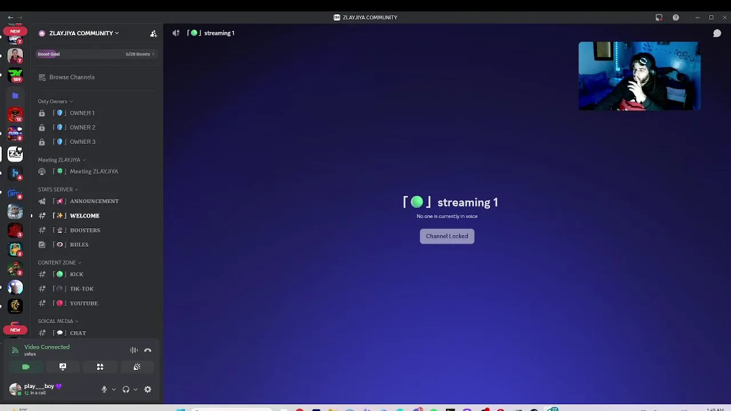Click the voice connection signal icon

(x=15, y=350)
